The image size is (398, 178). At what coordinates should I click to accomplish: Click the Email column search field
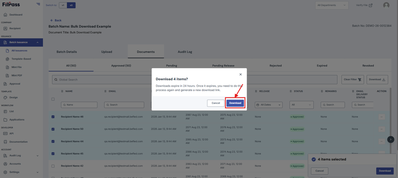coord(124,105)
